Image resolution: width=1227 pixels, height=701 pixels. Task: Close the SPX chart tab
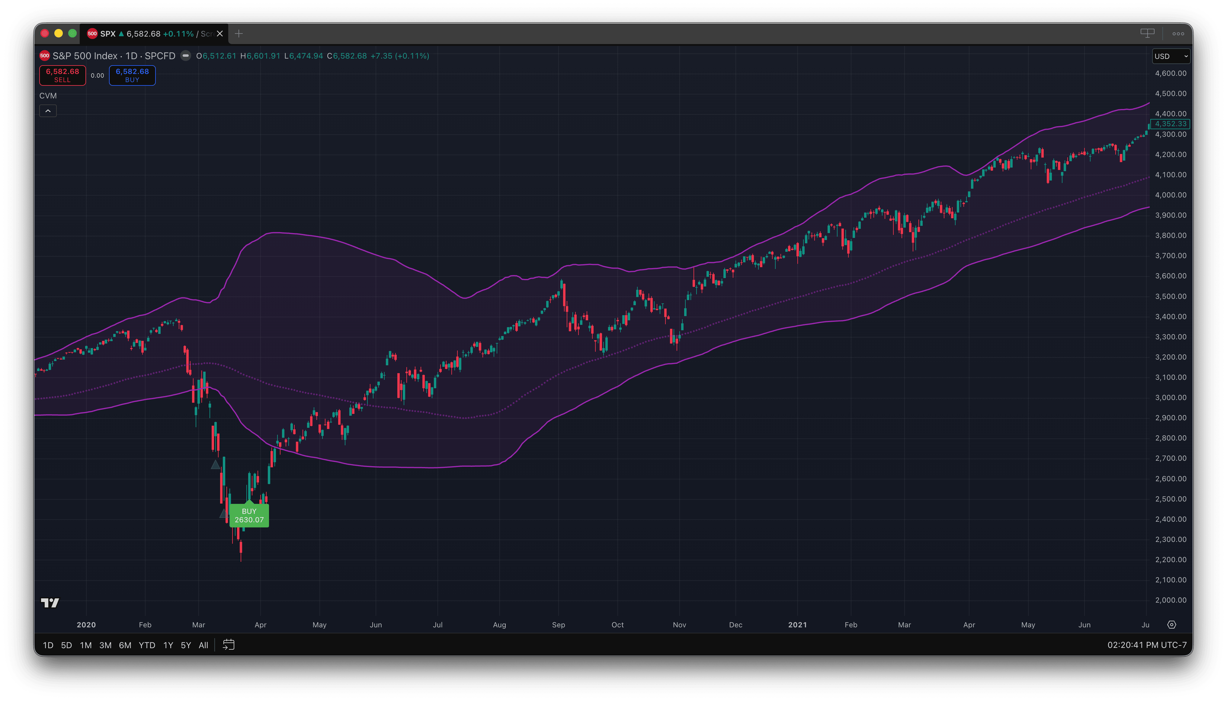[220, 34]
